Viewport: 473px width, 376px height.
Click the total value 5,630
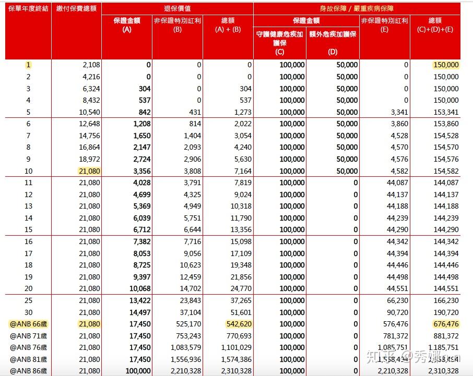tap(243, 159)
